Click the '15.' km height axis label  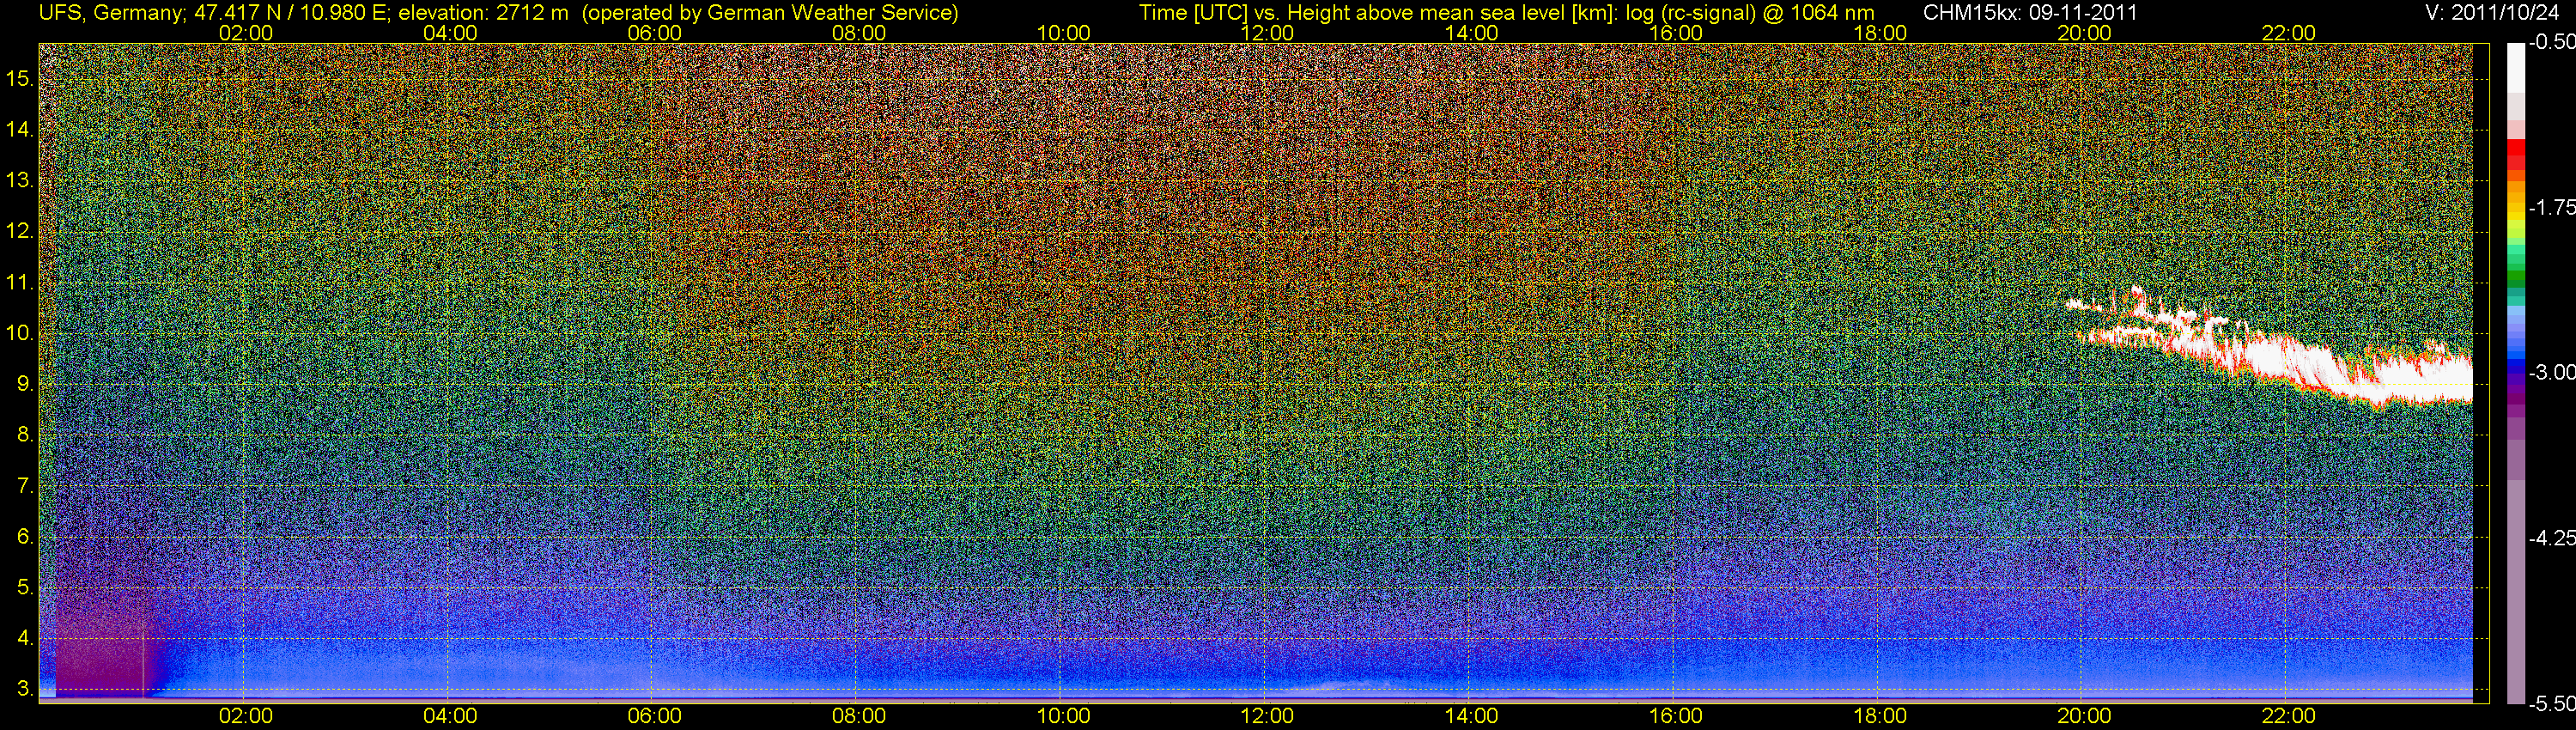[20, 79]
